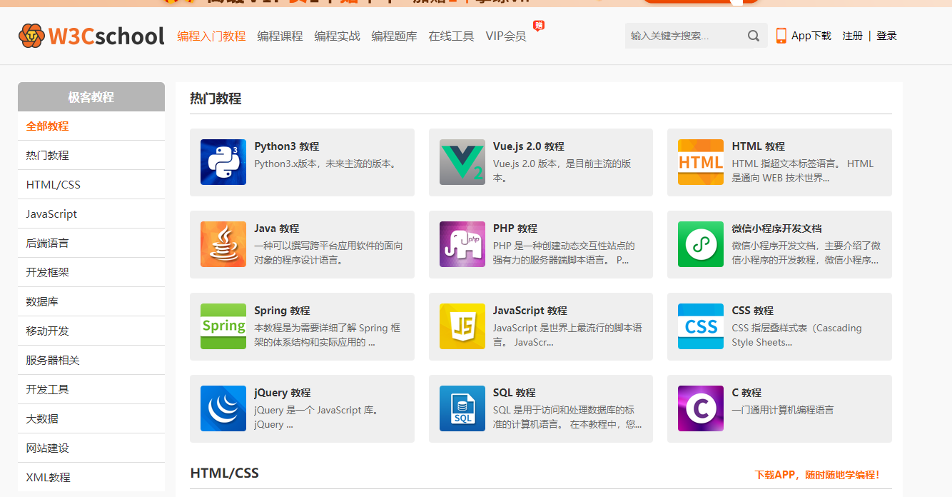Viewport: 952px width, 497px height.
Task: Open the SQL database file icon
Action: (x=462, y=408)
